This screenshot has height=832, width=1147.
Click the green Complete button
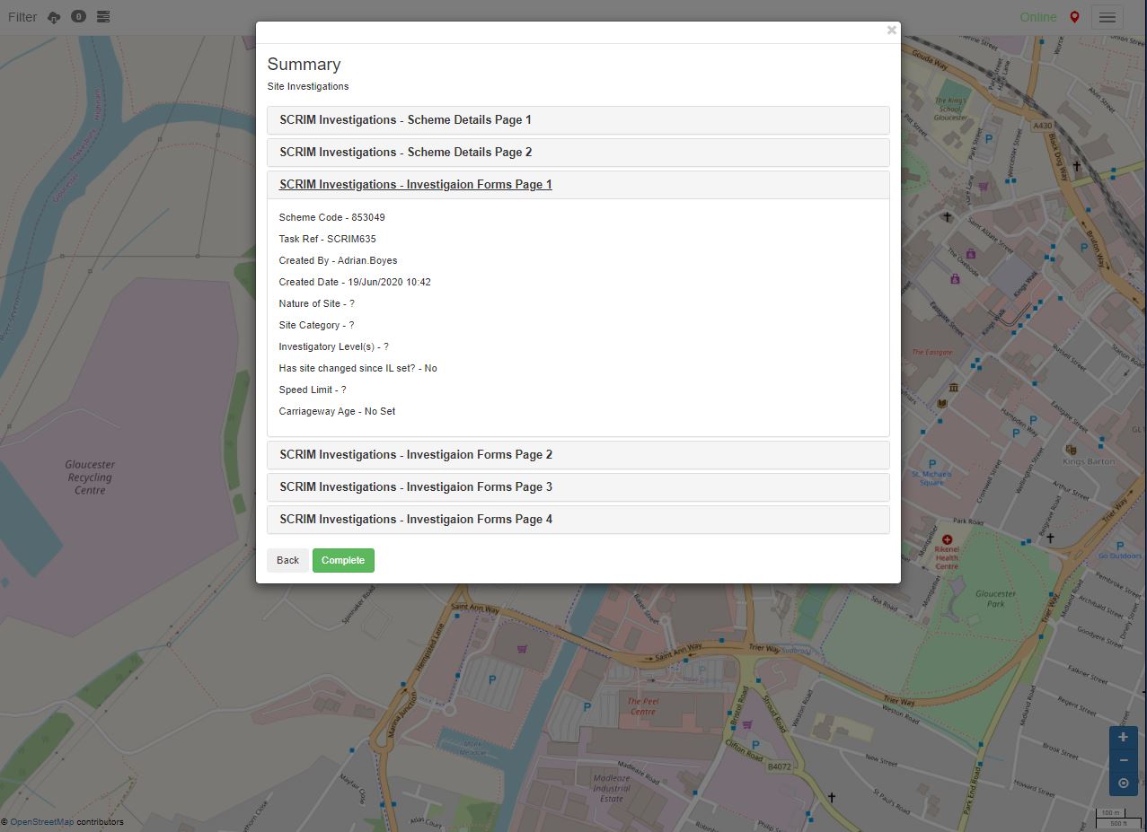[x=343, y=560]
